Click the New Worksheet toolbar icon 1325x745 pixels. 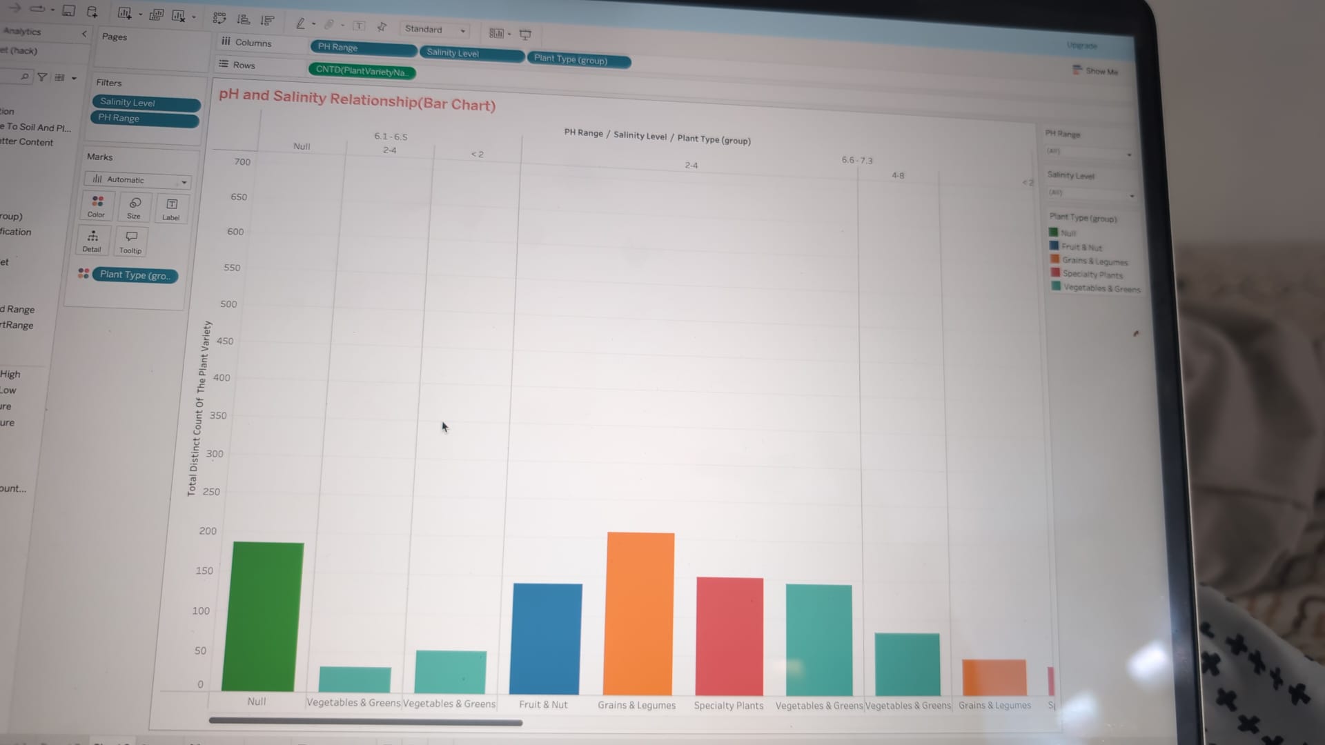coord(124,13)
